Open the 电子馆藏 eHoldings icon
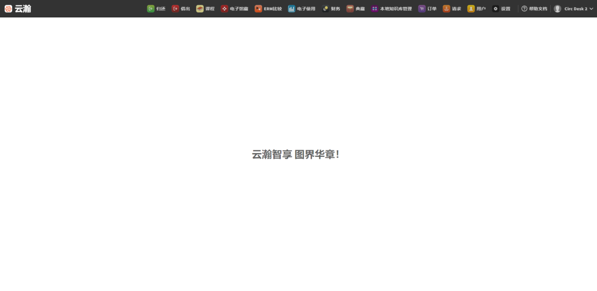This screenshot has width=597, height=291. tap(225, 8)
